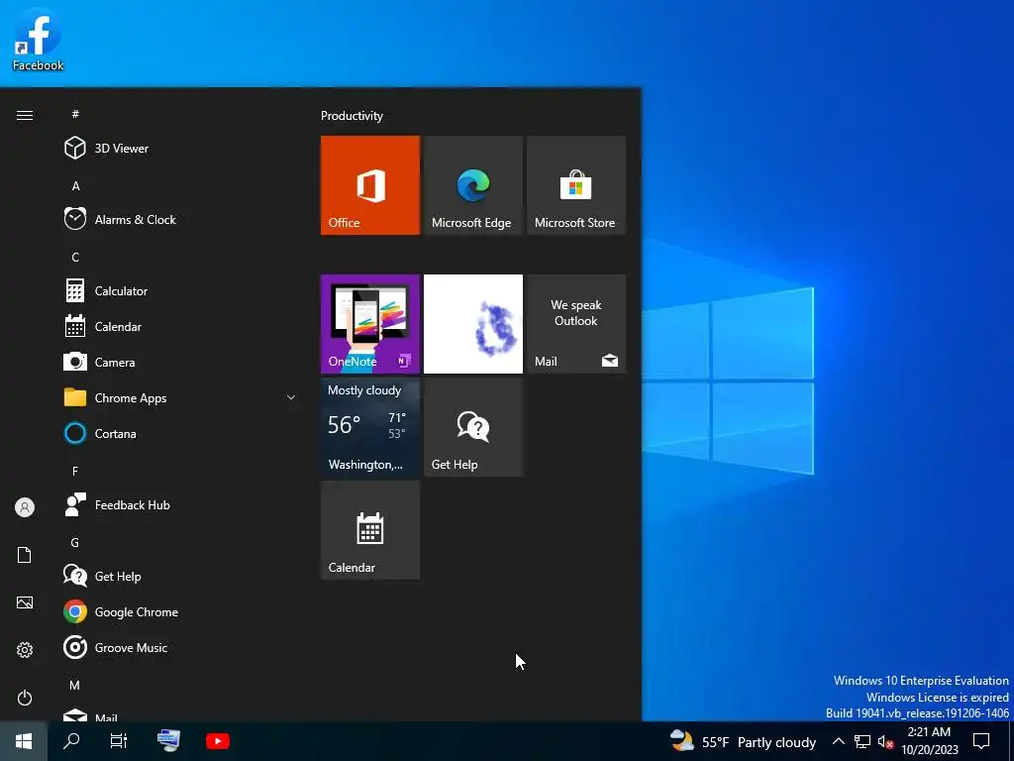Viewport: 1014px width, 761px height.
Task: Click the letter M section header
Action: [75, 685]
